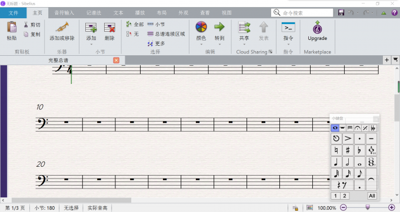This screenshot has height=212, width=400.
Task: Select the accent articulation on the keypad
Action: (348, 139)
